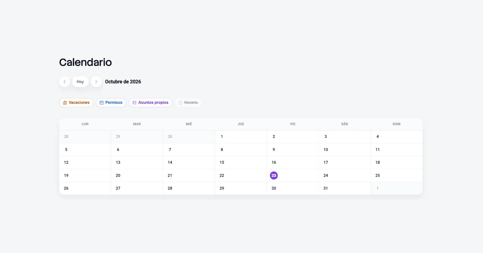Click the Calendario page heading
Viewport: 483px width, 253px height.
coord(85,62)
